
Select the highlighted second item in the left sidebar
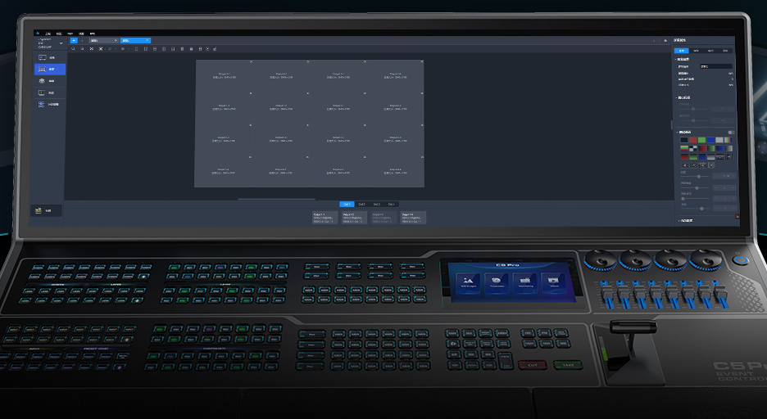pos(49,70)
